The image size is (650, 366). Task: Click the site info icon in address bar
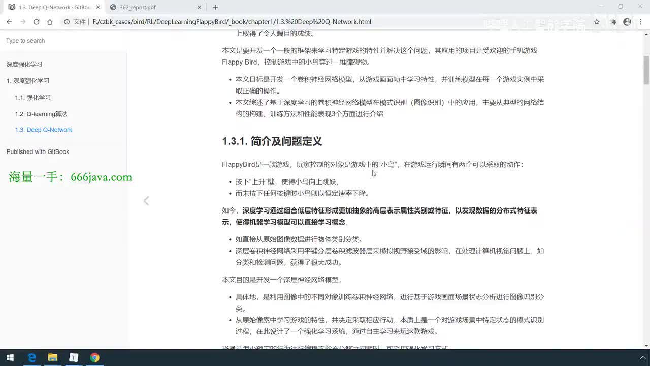[67, 22]
